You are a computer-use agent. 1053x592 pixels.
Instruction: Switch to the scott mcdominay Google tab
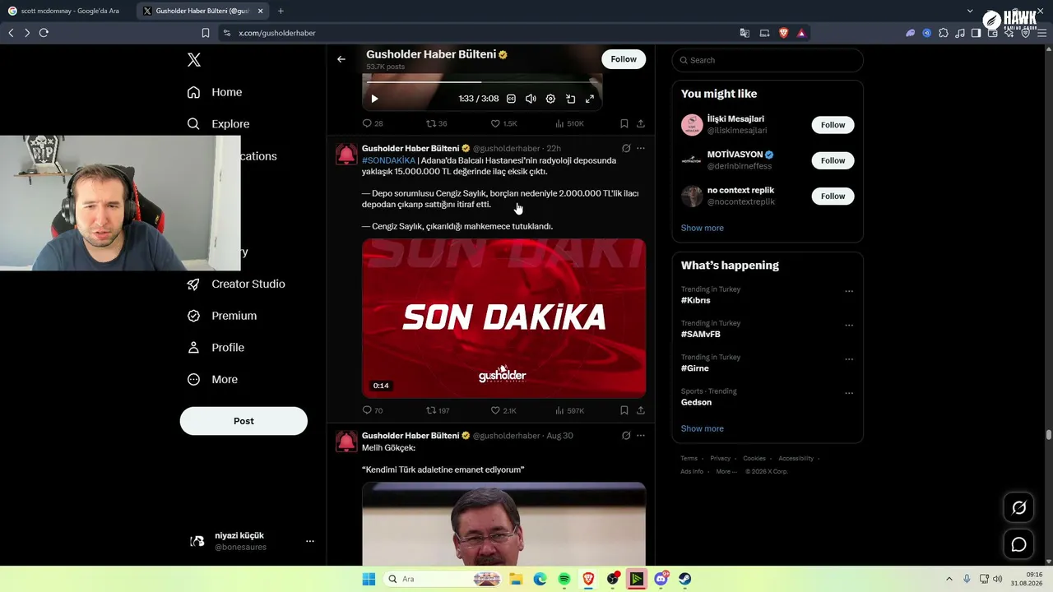click(67, 11)
